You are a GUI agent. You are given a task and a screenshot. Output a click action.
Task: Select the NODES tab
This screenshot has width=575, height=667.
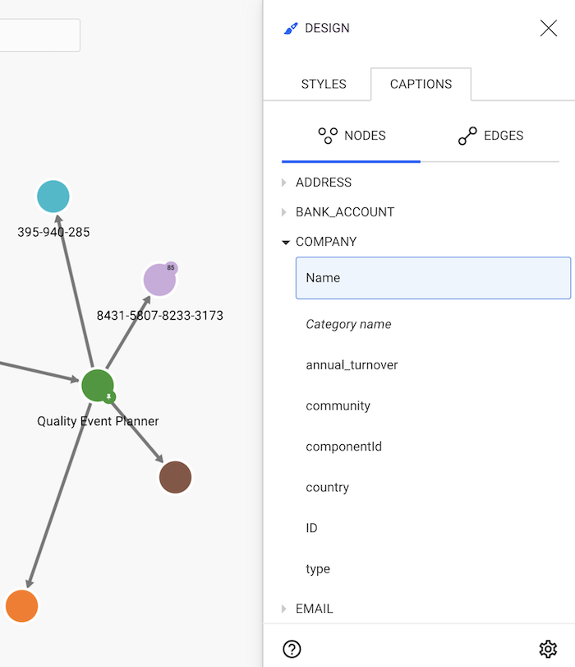pyautogui.click(x=352, y=137)
